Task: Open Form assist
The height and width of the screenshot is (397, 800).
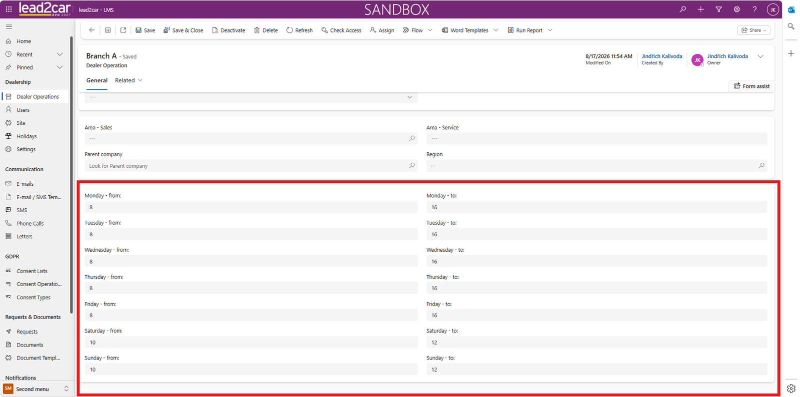Action: click(x=751, y=86)
